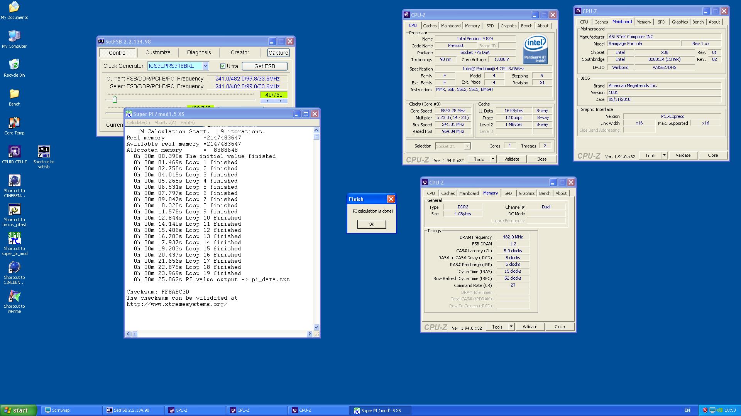Click the Select FSB frequency field

(247, 86)
